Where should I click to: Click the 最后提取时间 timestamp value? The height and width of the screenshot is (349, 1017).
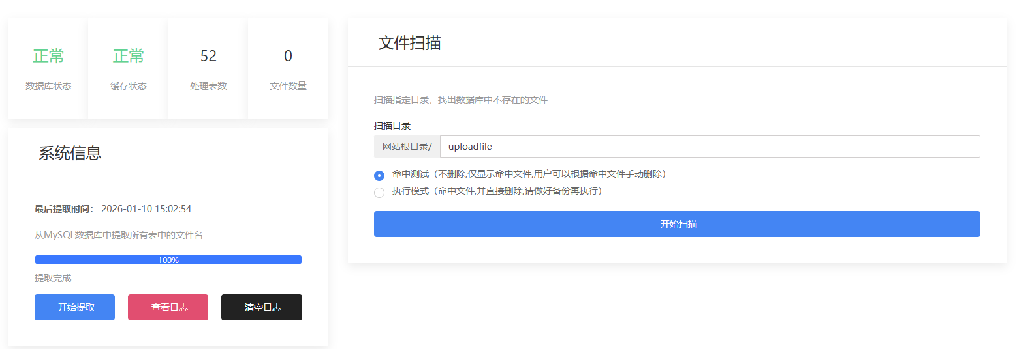(146, 209)
